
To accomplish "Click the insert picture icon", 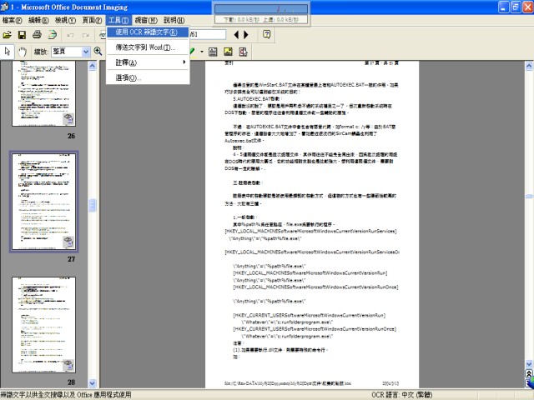I will [228, 52].
